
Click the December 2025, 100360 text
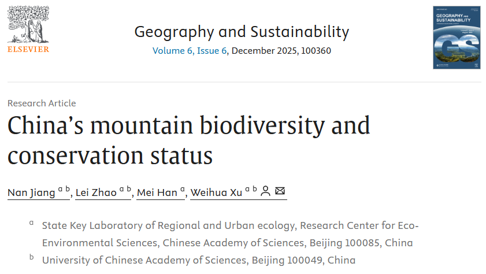coord(281,50)
